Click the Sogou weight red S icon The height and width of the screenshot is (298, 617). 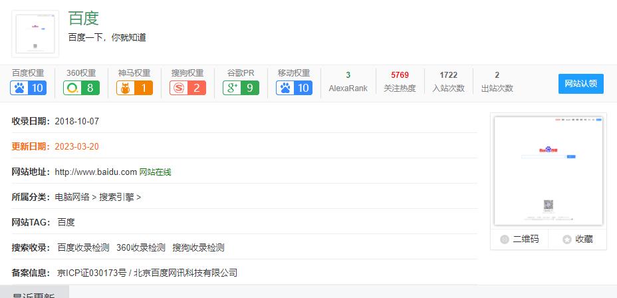[178, 88]
